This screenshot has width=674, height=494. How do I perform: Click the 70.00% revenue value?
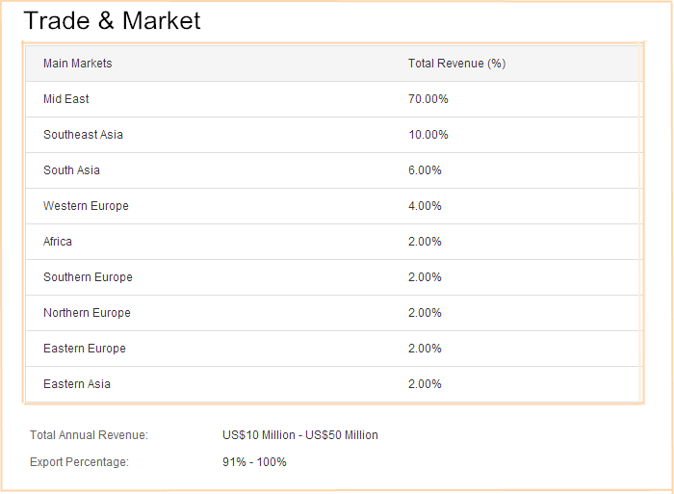(428, 99)
